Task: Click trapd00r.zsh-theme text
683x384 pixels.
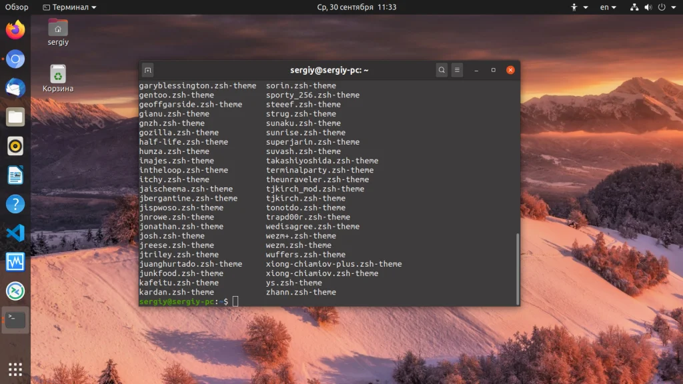Action: (x=308, y=217)
